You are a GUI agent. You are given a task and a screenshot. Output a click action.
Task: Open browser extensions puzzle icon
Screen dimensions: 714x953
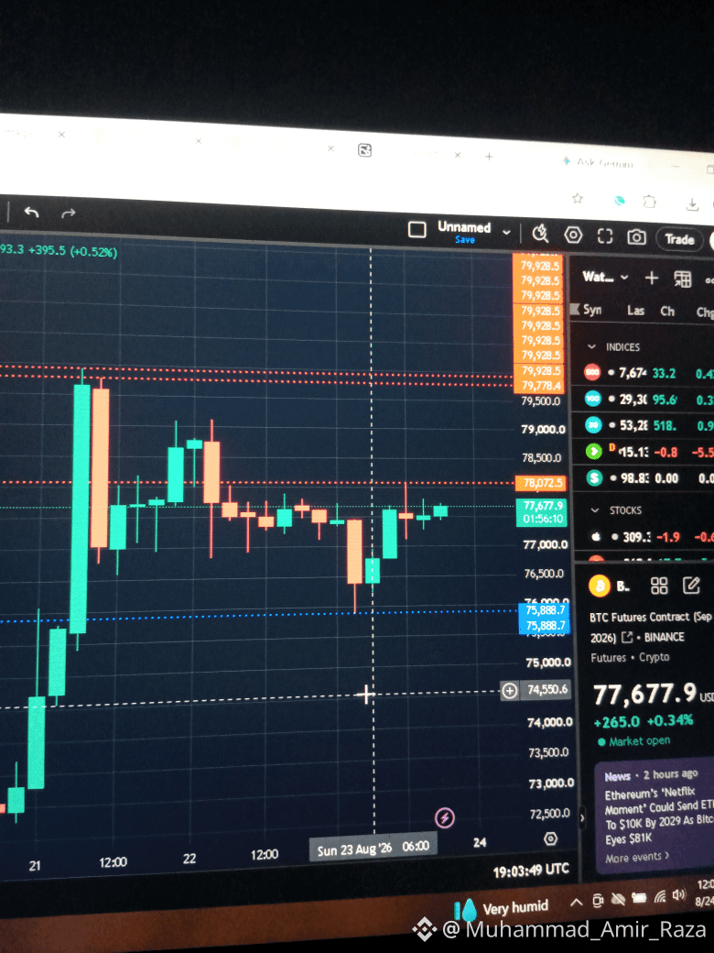pos(650,202)
